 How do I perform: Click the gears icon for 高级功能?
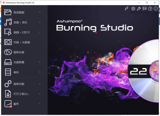point(8,84)
